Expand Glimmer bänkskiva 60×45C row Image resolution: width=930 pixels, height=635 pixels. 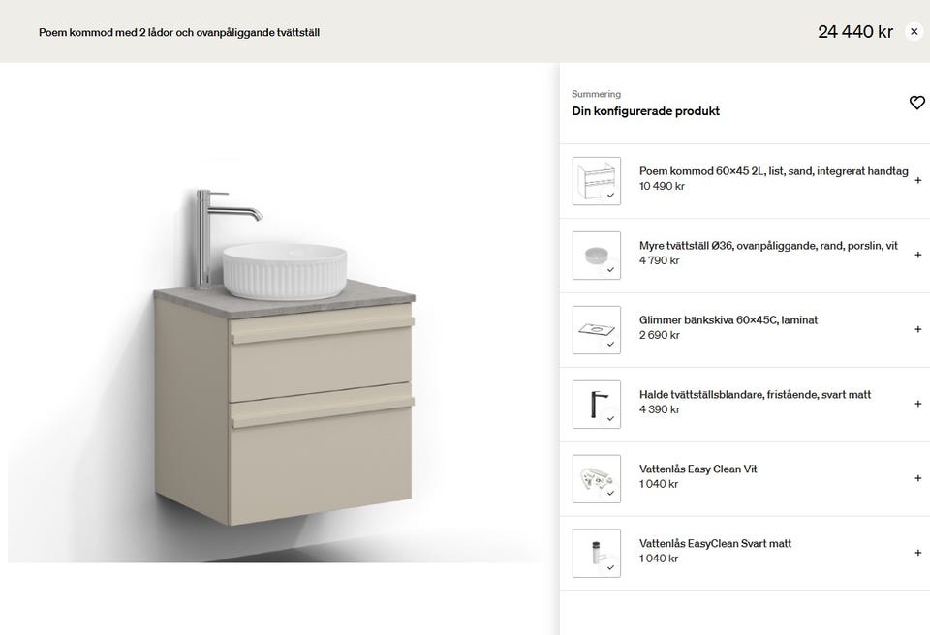918,329
